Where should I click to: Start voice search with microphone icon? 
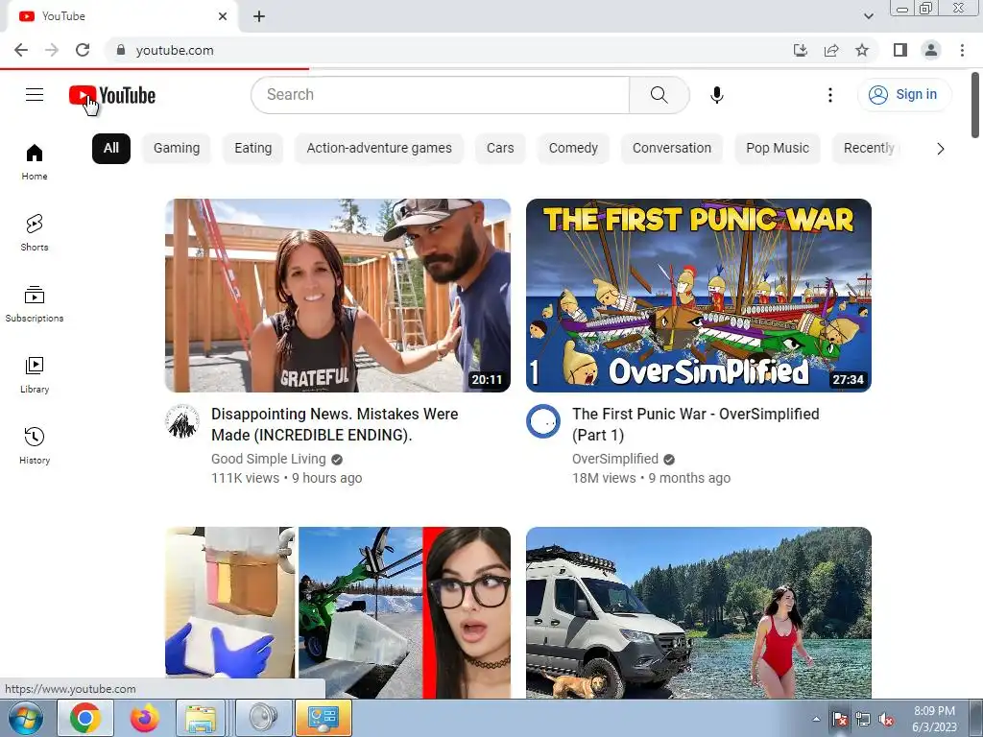click(x=716, y=95)
